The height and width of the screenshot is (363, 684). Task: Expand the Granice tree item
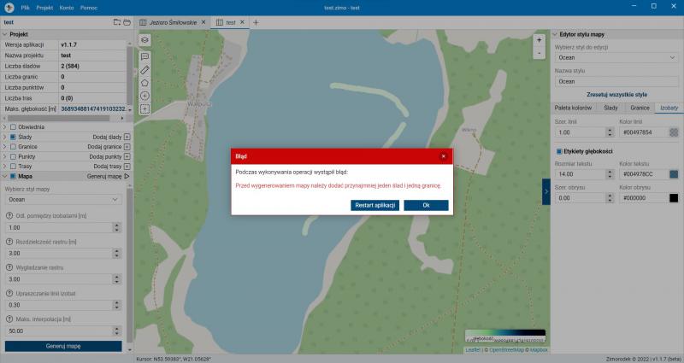4,146
